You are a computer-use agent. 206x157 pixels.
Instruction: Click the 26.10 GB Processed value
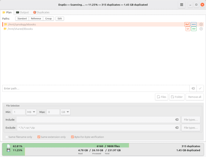pyautogui.click(x=97, y=150)
